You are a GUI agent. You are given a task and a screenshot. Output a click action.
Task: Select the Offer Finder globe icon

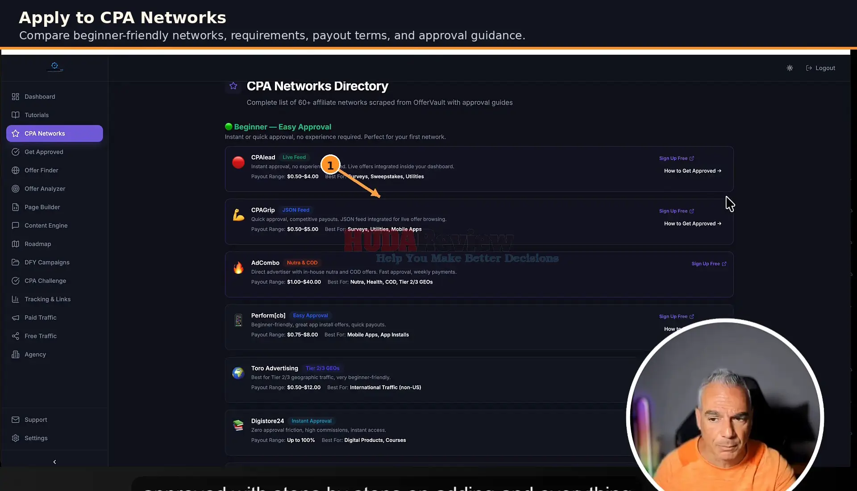click(x=16, y=170)
